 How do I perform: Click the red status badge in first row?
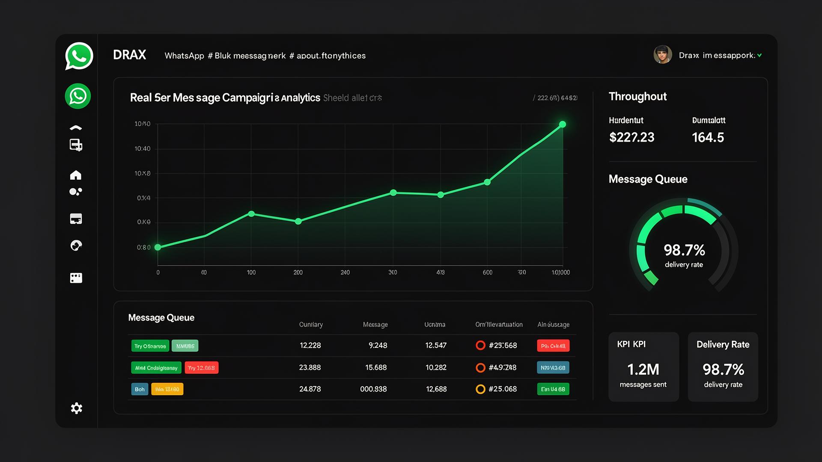553,346
